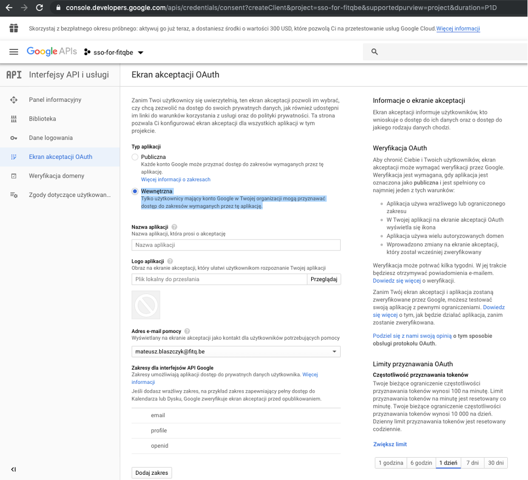Click the browser forward arrow

click(x=24, y=7)
